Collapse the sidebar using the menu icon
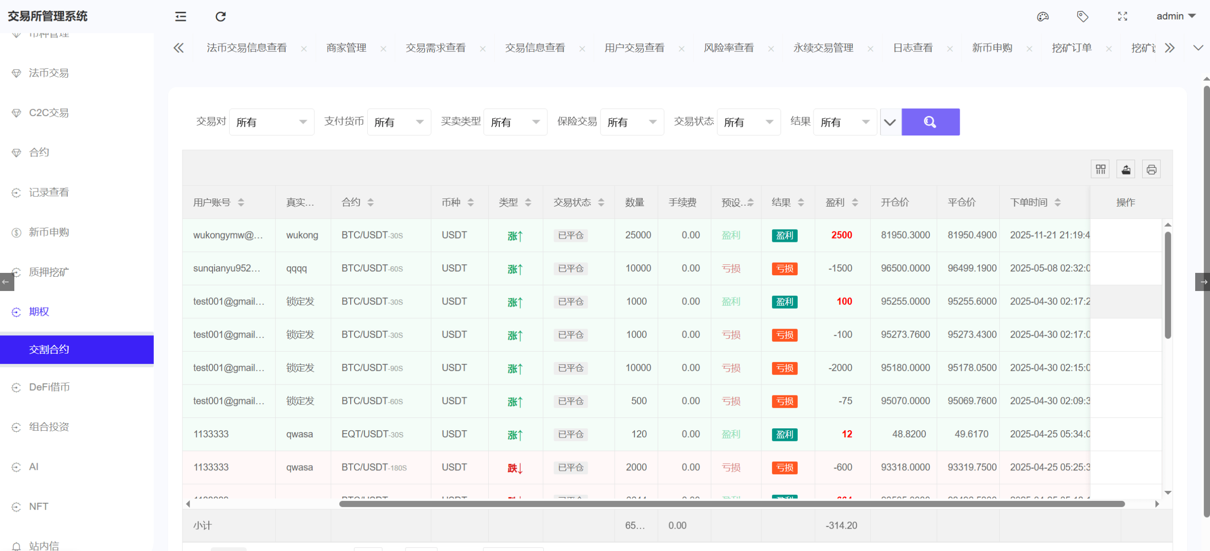The height and width of the screenshot is (551, 1210). [180, 16]
